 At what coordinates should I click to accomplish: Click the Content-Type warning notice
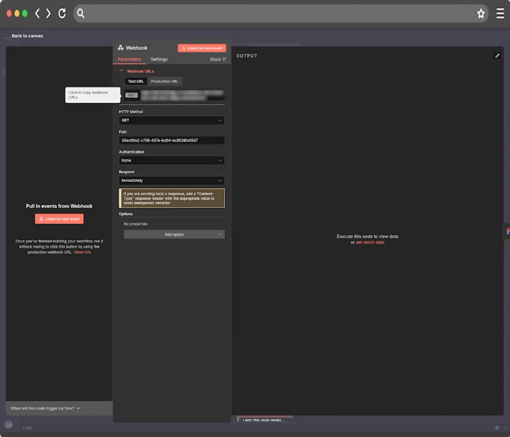(x=172, y=198)
